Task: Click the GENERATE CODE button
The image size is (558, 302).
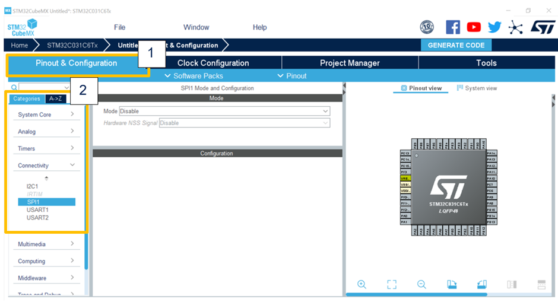Action: click(x=456, y=45)
